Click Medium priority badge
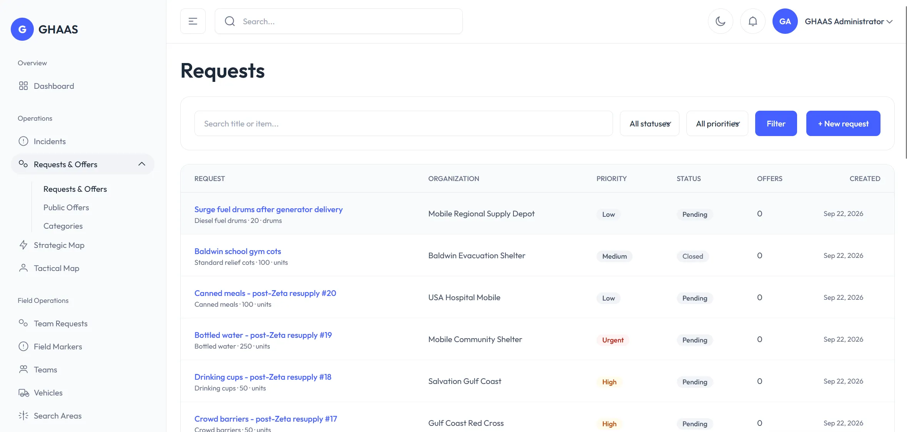This screenshot has height=432, width=907. tap(614, 256)
